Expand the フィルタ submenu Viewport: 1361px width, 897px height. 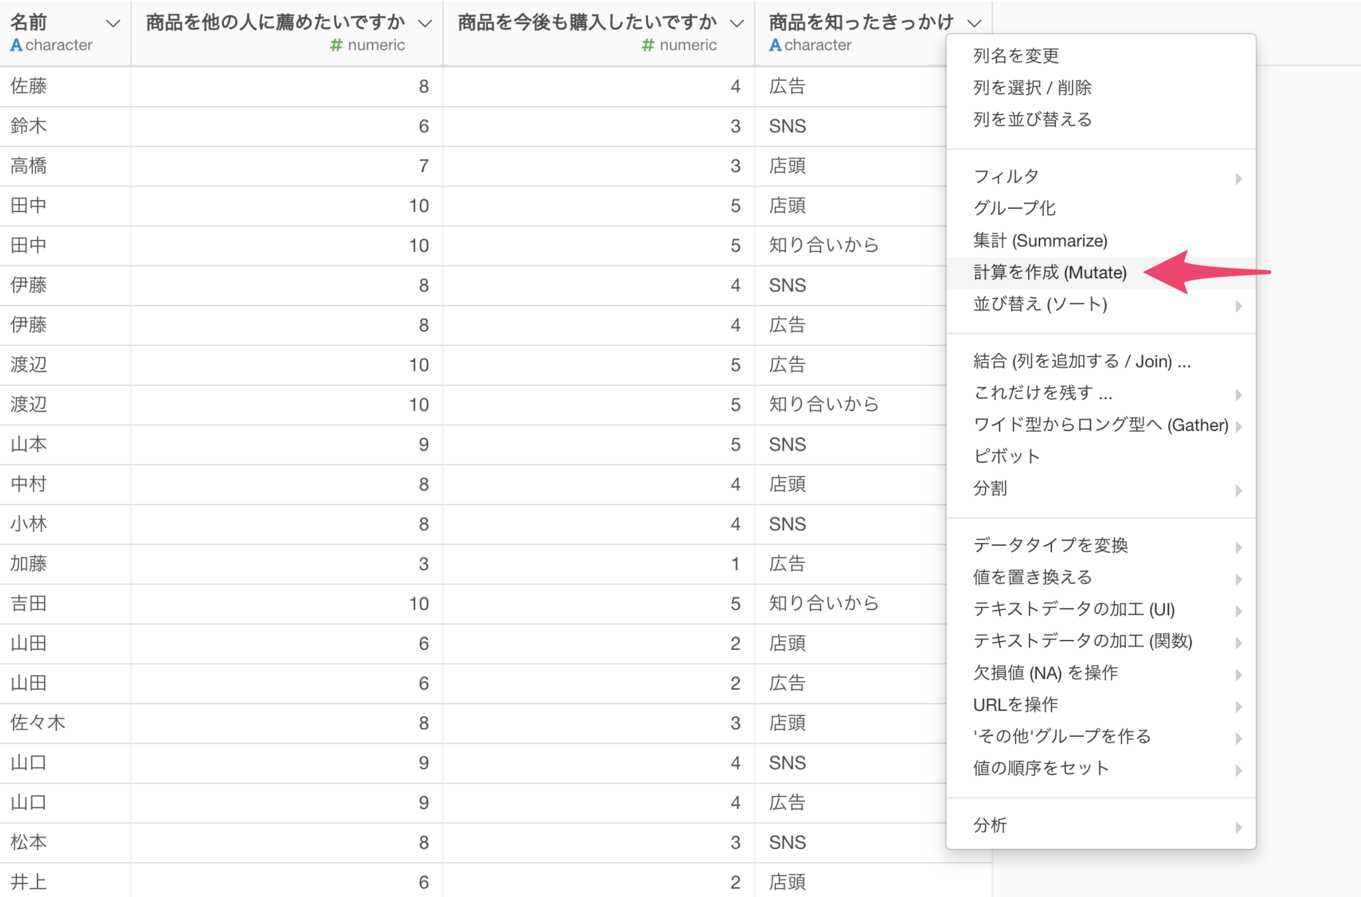(x=1101, y=177)
